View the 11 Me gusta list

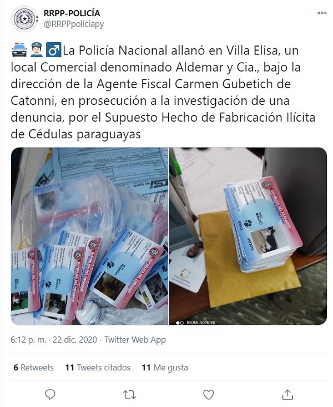[165, 368]
